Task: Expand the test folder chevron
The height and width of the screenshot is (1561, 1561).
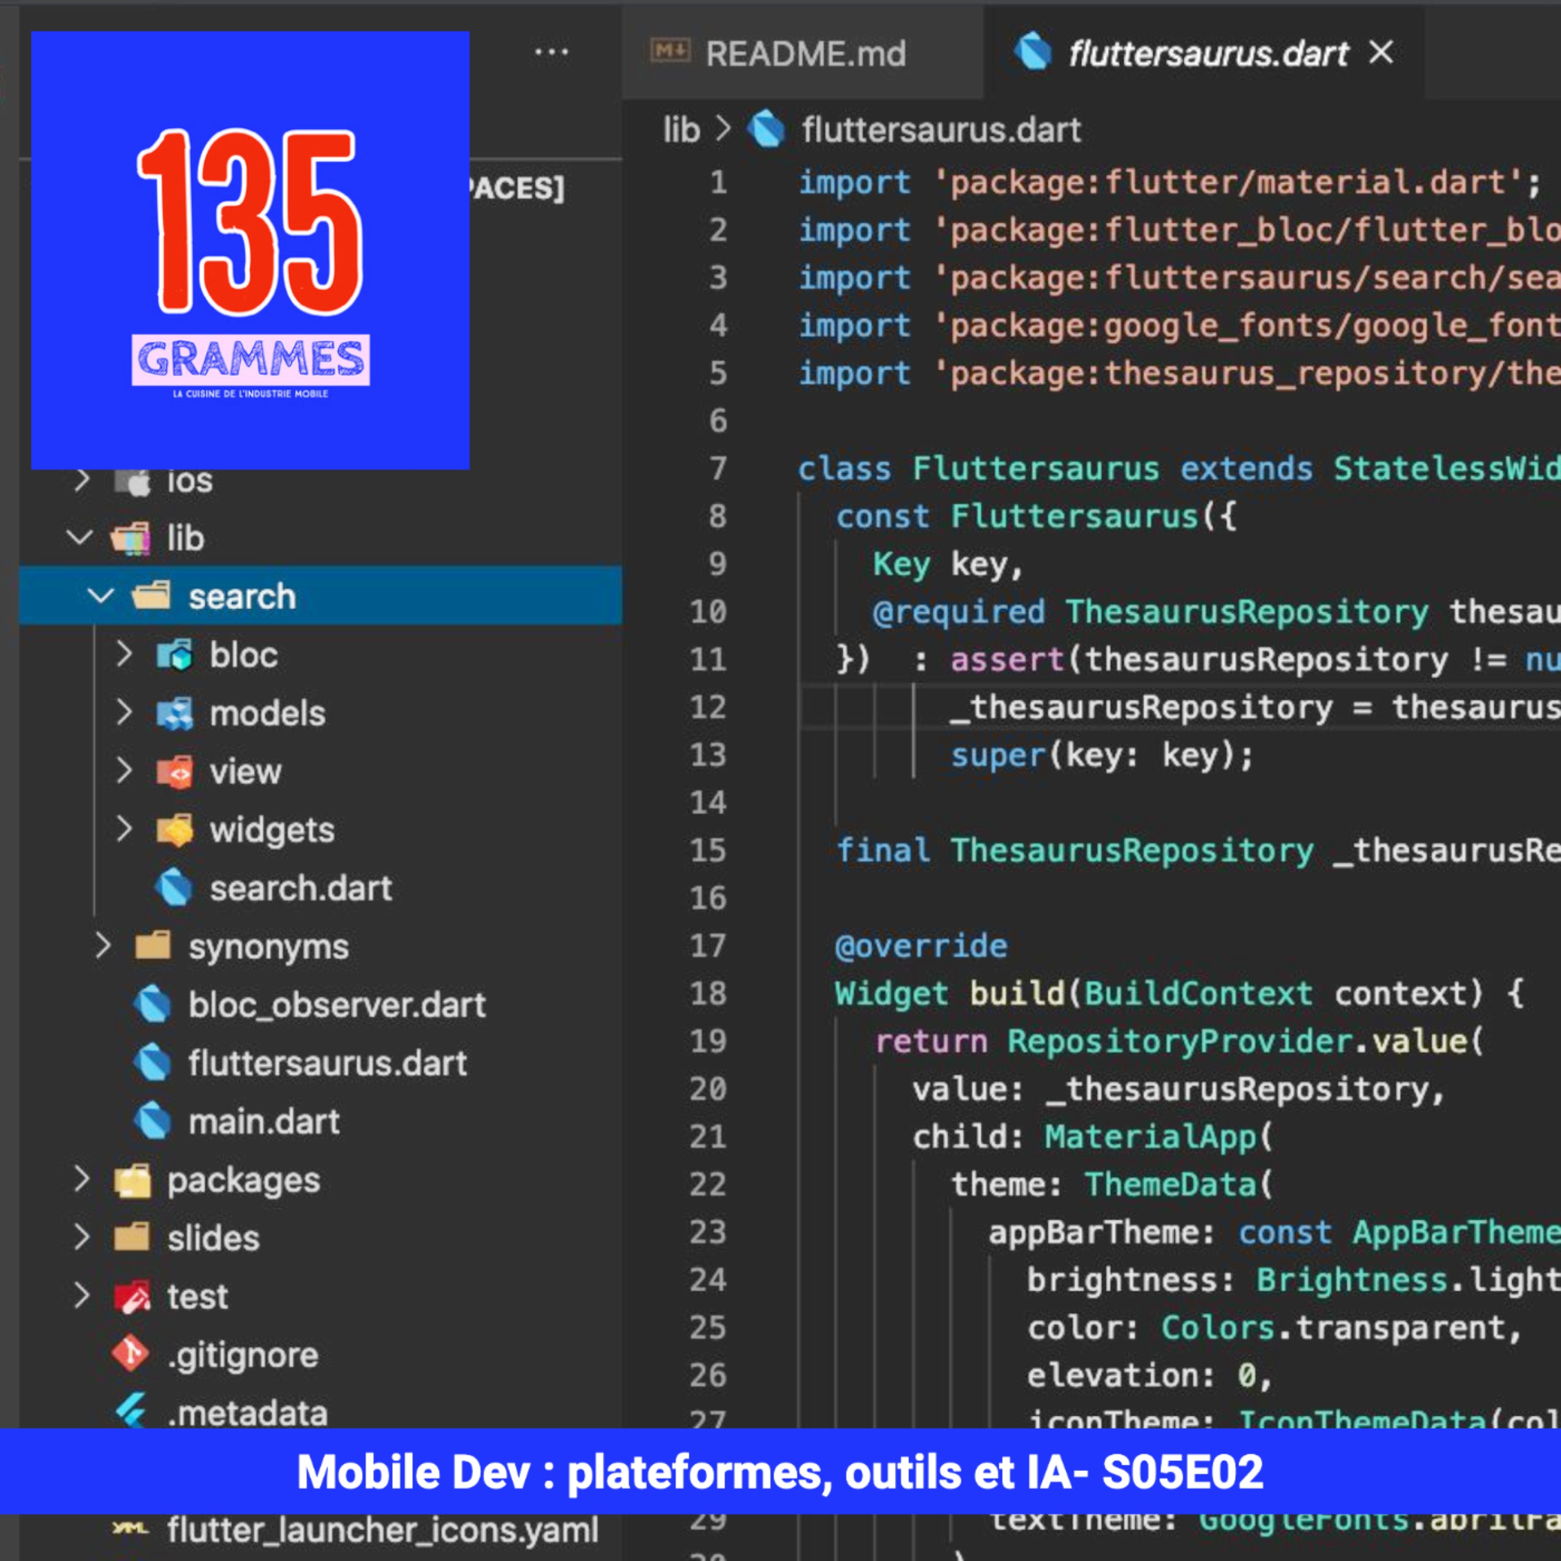Action: click(82, 1295)
